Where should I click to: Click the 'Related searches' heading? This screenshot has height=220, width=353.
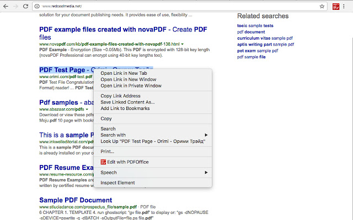(x=263, y=16)
